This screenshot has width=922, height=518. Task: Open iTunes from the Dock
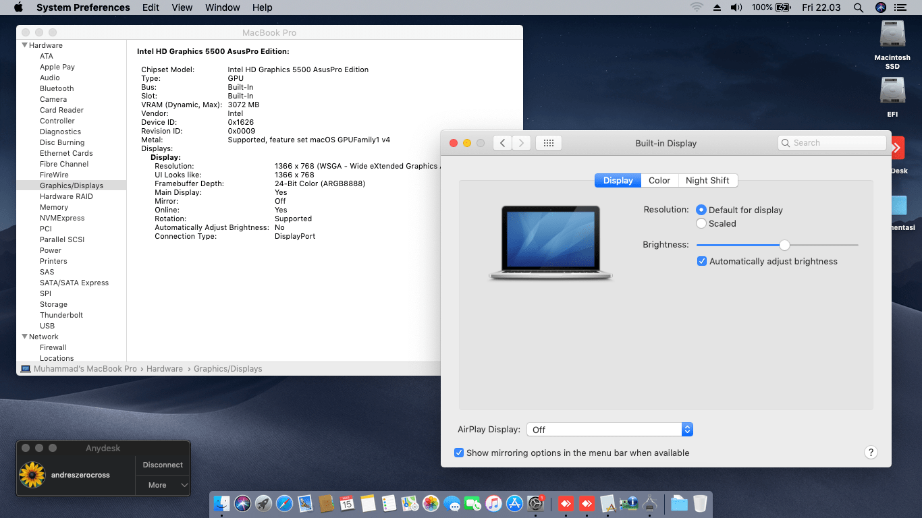pyautogui.click(x=493, y=503)
